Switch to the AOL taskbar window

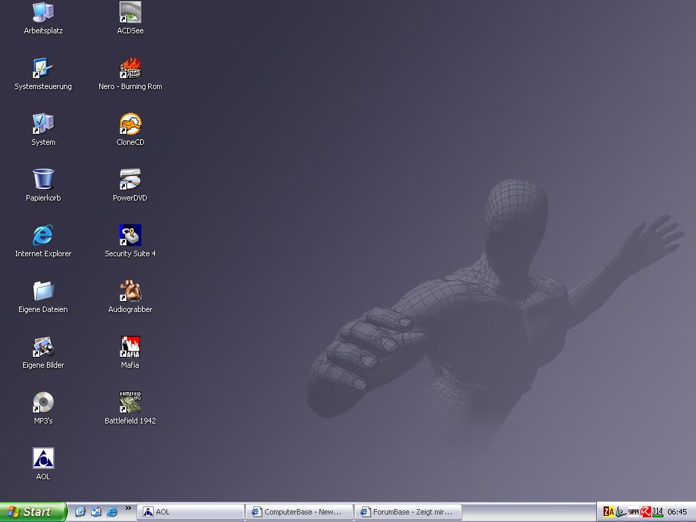(190, 512)
